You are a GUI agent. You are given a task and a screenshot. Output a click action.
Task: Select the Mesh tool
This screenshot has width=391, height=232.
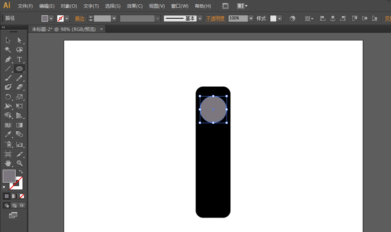click(x=8, y=125)
